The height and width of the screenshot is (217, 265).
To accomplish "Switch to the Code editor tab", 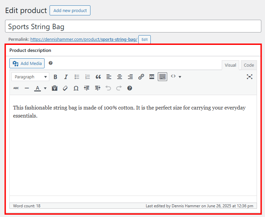I will click(249, 65).
